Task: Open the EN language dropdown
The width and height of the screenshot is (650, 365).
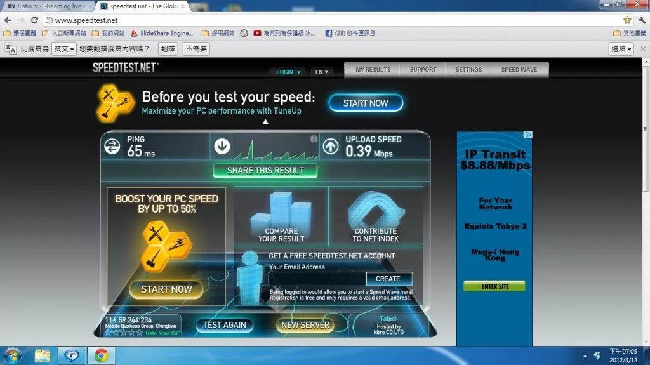Action: [321, 72]
